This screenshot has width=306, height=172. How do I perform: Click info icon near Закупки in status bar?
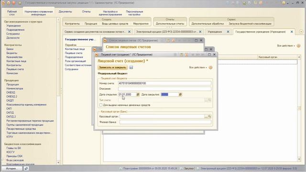(182, 169)
